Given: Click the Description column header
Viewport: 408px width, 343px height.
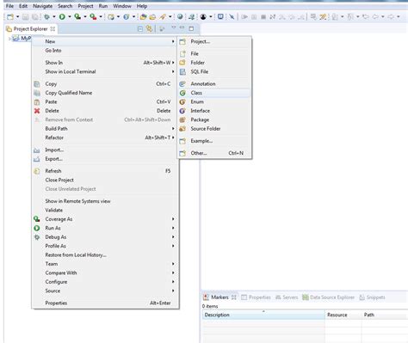Looking at the screenshot, I should tap(263, 315).
